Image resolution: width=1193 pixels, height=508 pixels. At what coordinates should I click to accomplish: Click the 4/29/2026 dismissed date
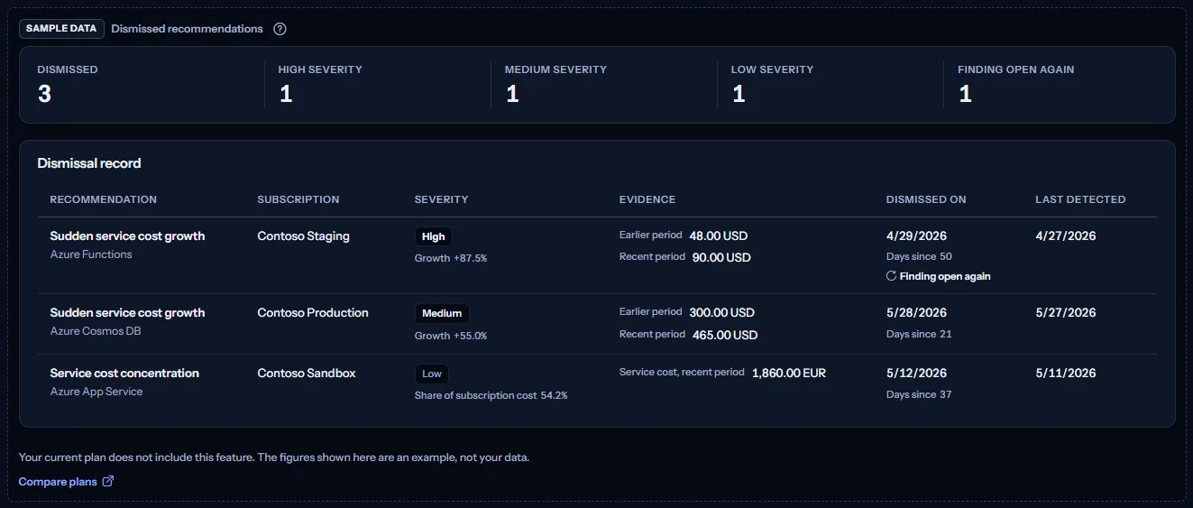(917, 236)
